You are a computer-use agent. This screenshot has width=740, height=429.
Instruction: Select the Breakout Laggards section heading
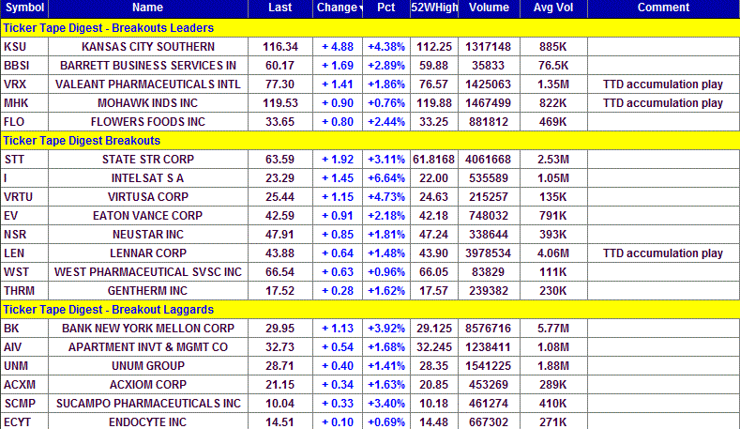click(370, 310)
